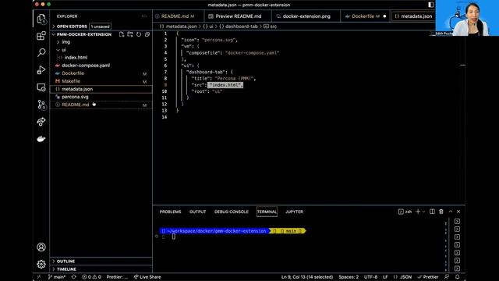Open the remote window indicator in status bar
Image resolution: width=499 pixels, height=281 pixels.
[39, 277]
